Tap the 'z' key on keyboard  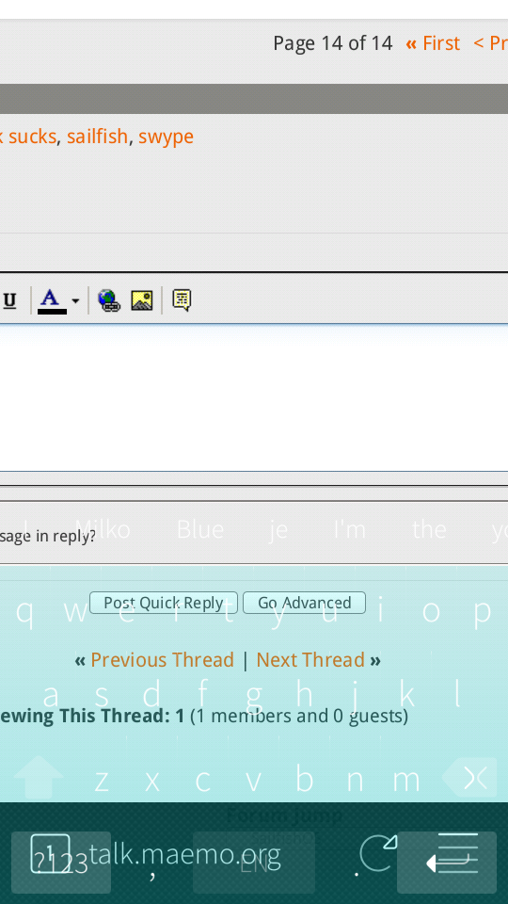tap(102, 780)
